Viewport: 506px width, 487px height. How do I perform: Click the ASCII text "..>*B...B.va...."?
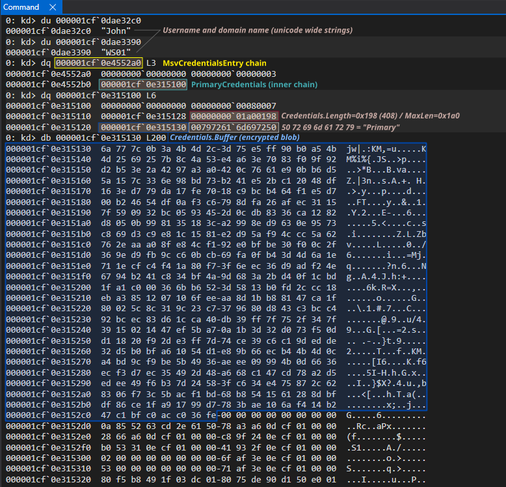pyautogui.click(x=386, y=170)
